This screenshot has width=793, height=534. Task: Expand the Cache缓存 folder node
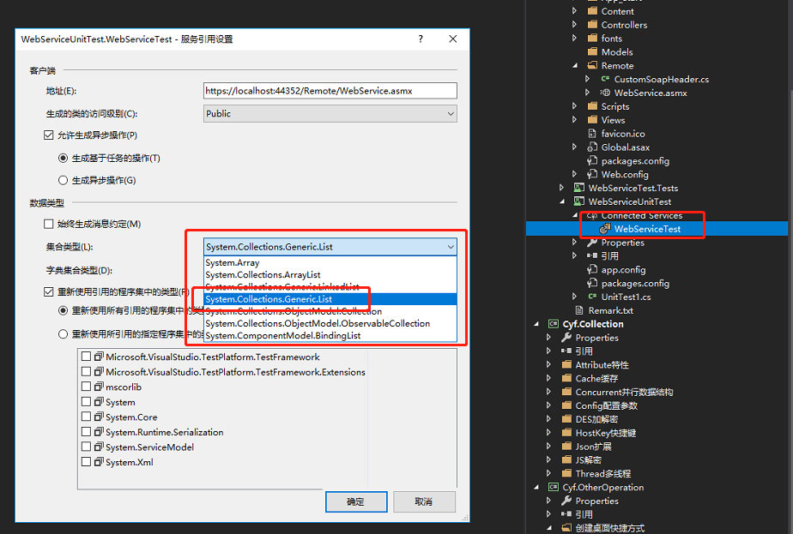[548, 378]
